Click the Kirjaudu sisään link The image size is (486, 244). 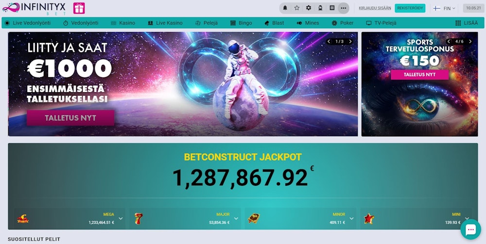coord(375,8)
